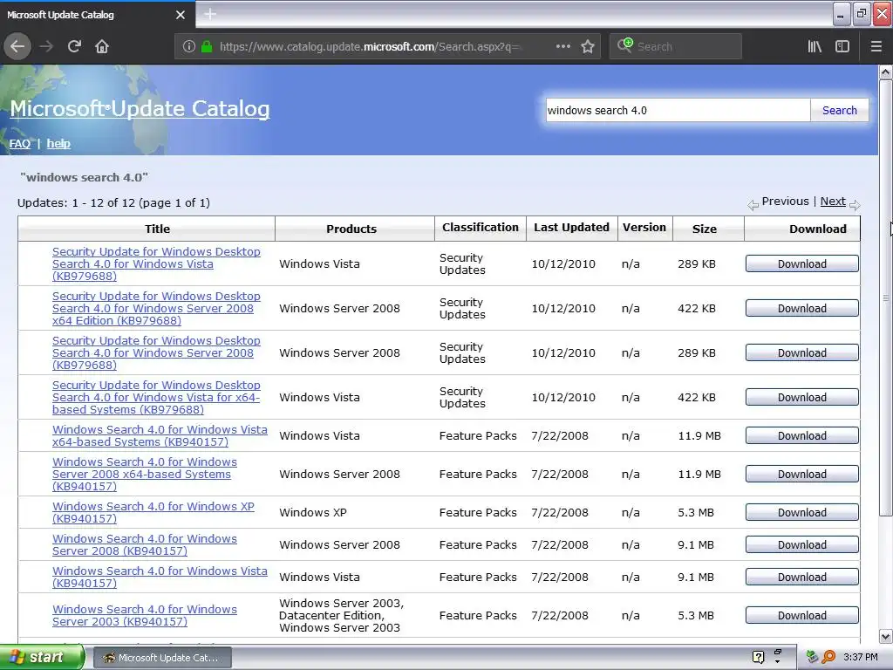Click the vertical scrollbar thumb

pos(885,297)
